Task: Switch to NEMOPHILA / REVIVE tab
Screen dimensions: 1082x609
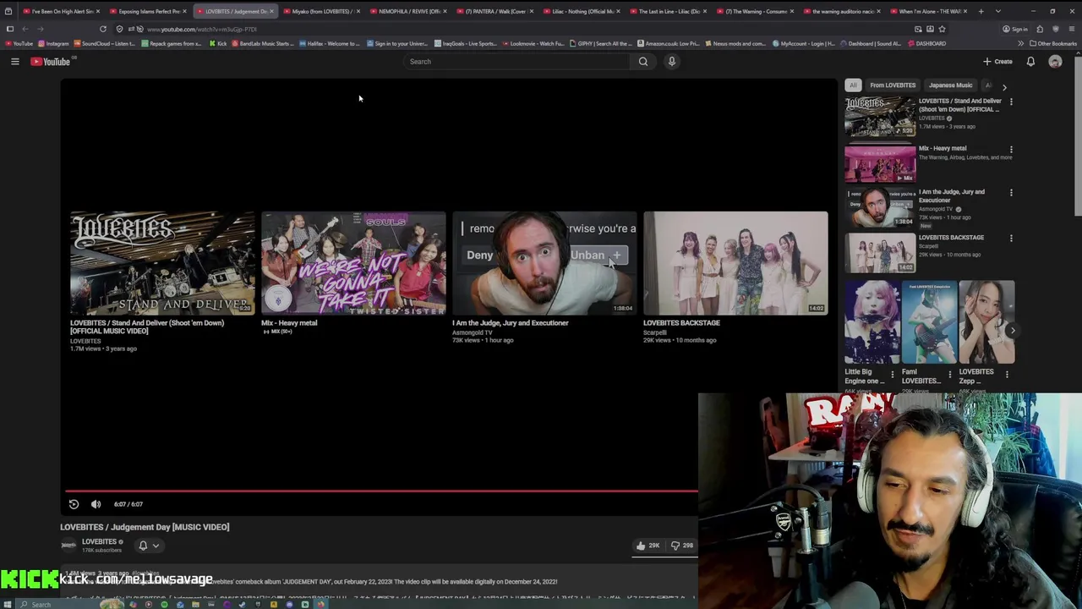Action: [x=408, y=11]
